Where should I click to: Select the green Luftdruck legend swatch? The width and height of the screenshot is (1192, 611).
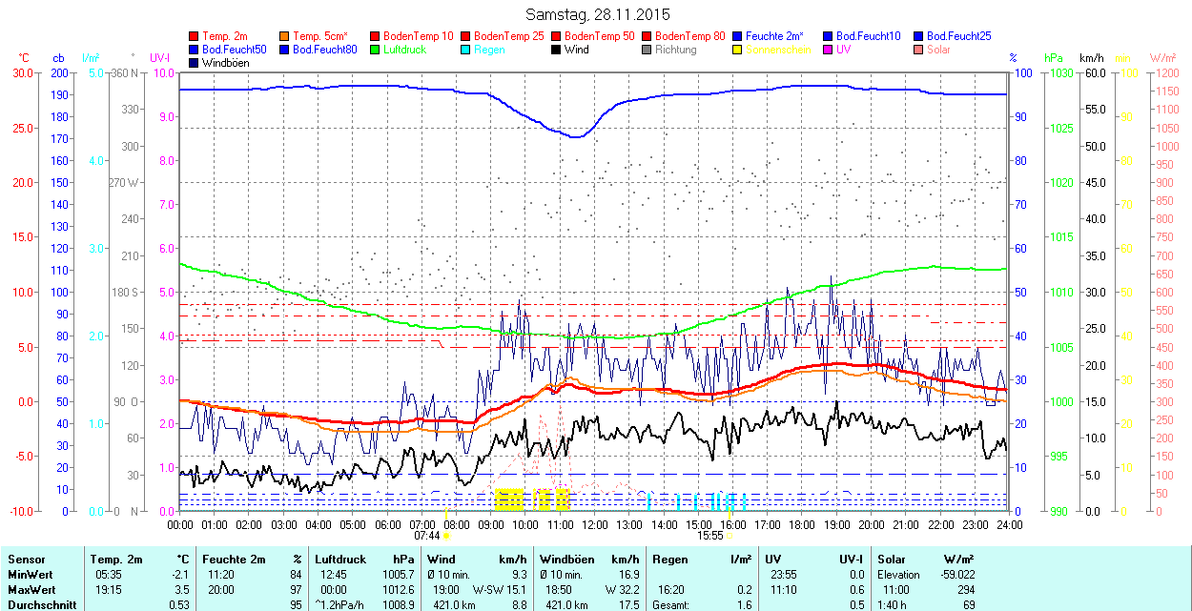(375, 50)
